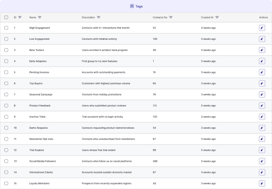Edit the Product Feedback tag
Viewport: 272px width, 189px height.
pos(262,105)
